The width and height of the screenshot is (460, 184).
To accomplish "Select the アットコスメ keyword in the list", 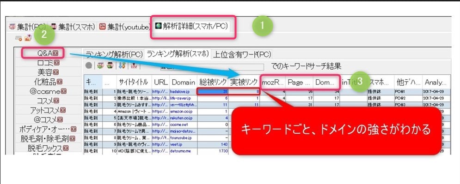I will pos(45,110).
